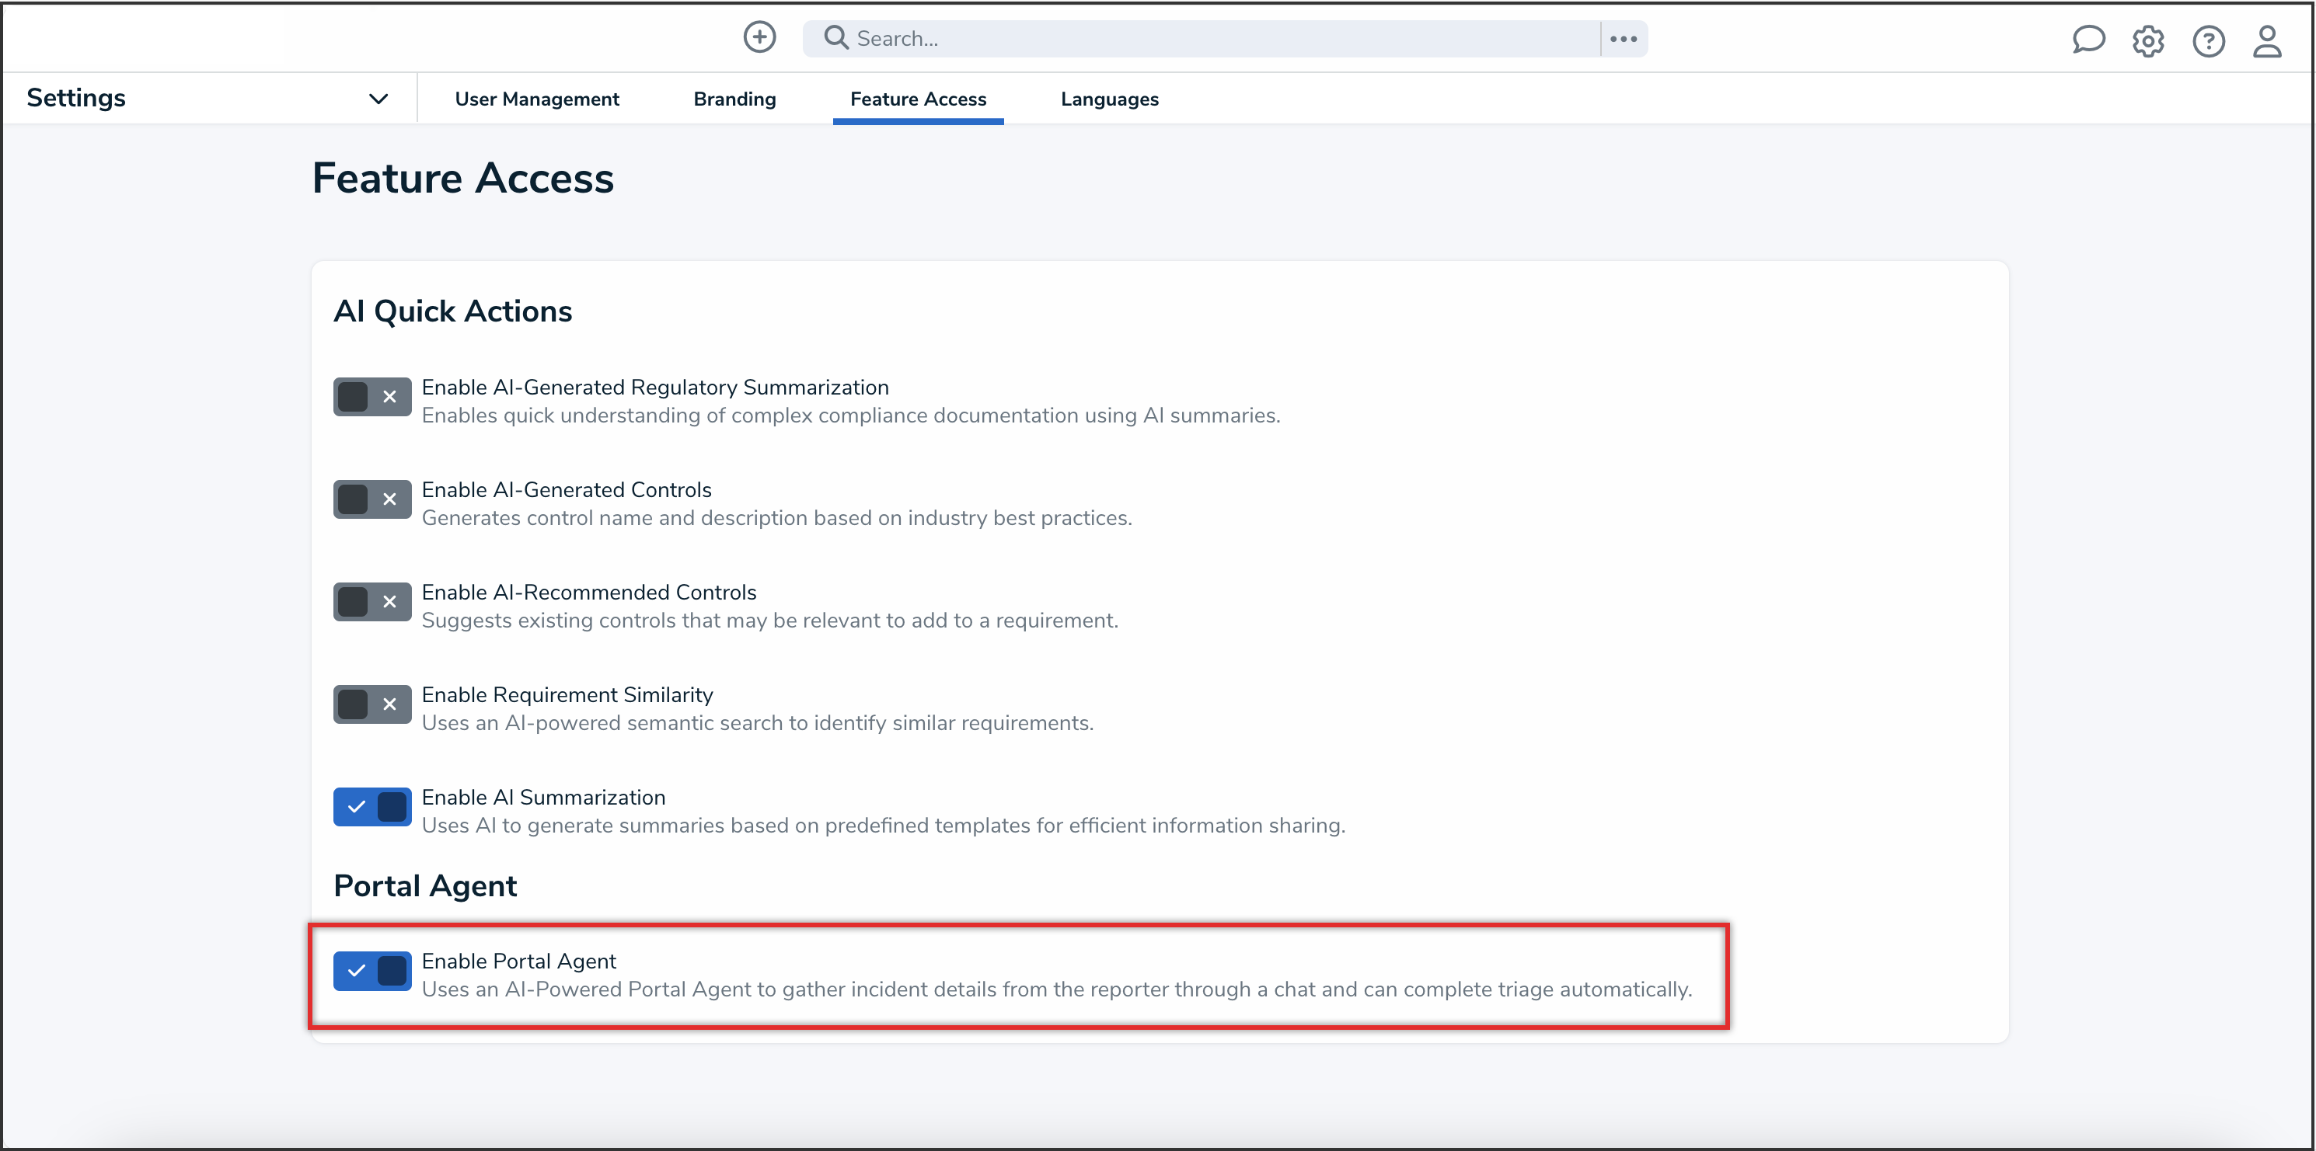Screen dimensions: 2316x1151
Task: Switch to the Branding tab
Action: [734, 99]
